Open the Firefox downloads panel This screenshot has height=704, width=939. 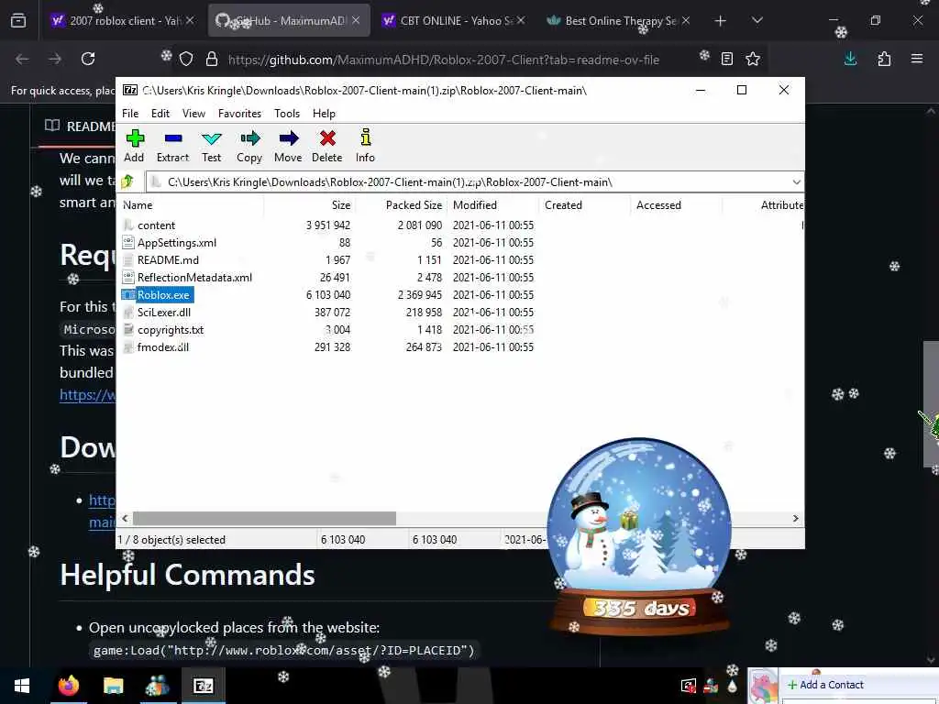point(850,59)
